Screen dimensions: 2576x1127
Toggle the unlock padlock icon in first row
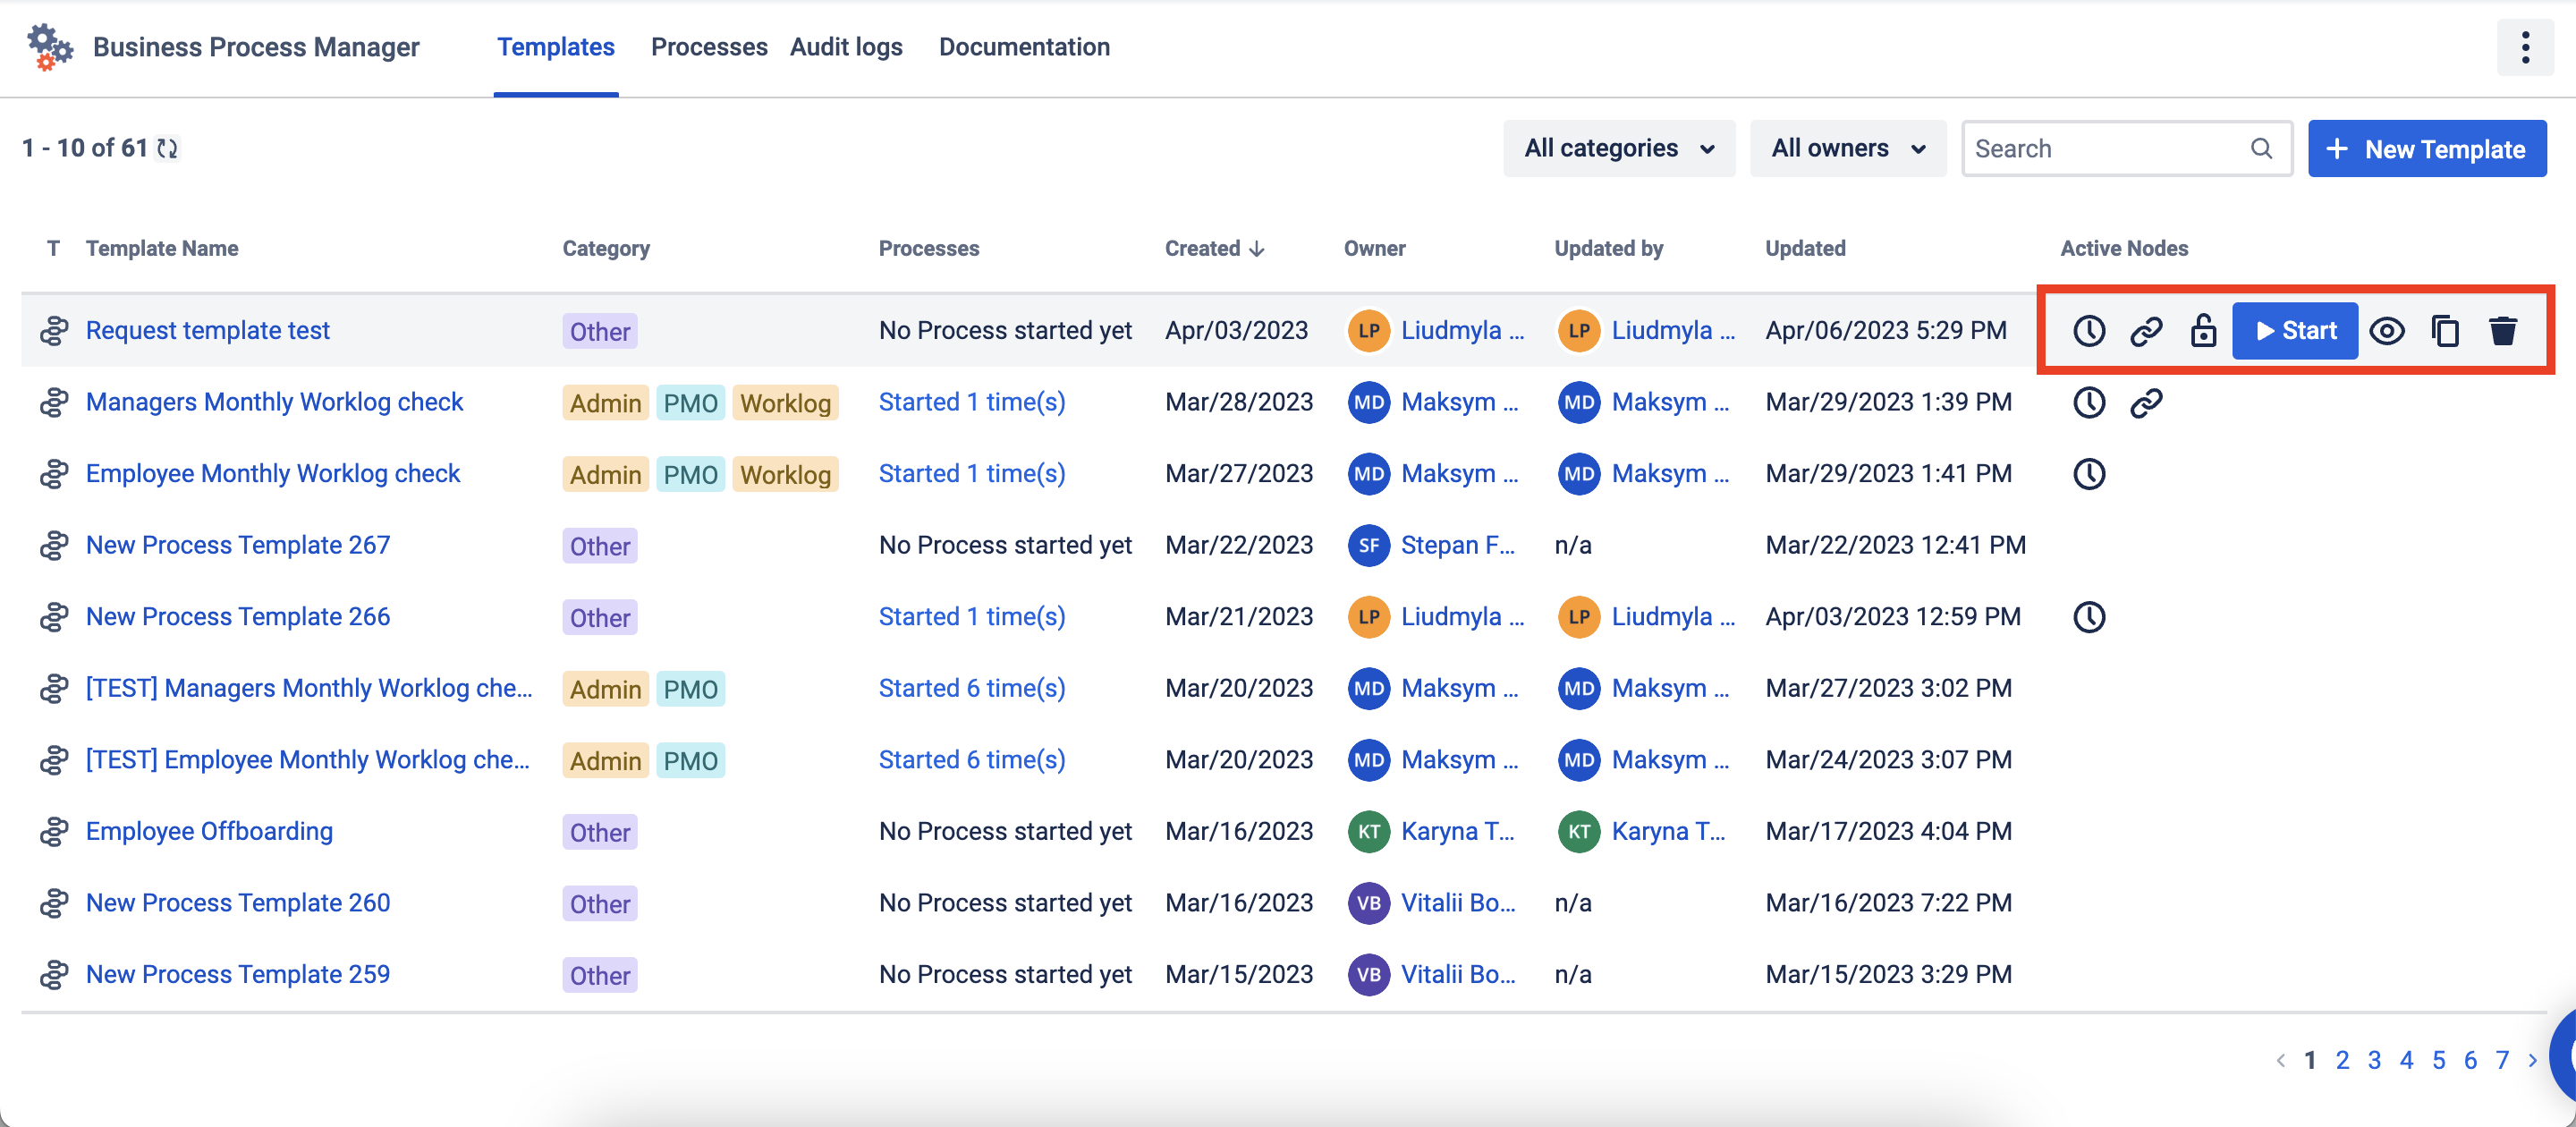tap(2202, 330)
